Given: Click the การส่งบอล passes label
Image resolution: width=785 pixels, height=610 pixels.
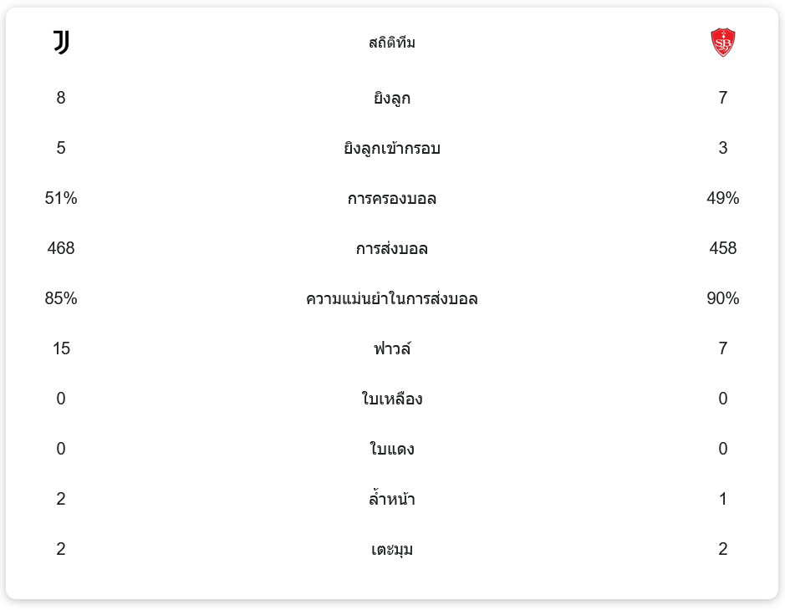Looking at the screenshot, I should [392, 249].
